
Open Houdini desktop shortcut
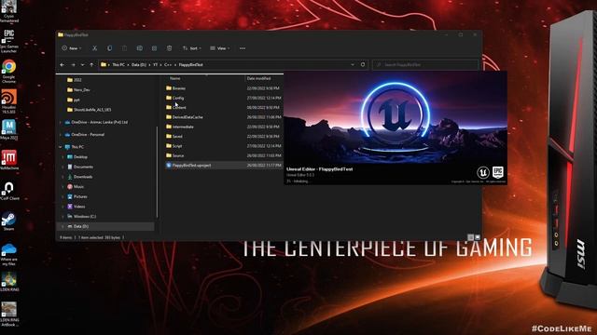coord(8,101)
